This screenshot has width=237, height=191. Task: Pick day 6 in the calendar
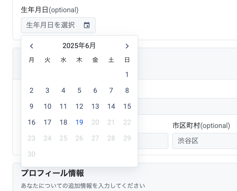tap(95, 90)
